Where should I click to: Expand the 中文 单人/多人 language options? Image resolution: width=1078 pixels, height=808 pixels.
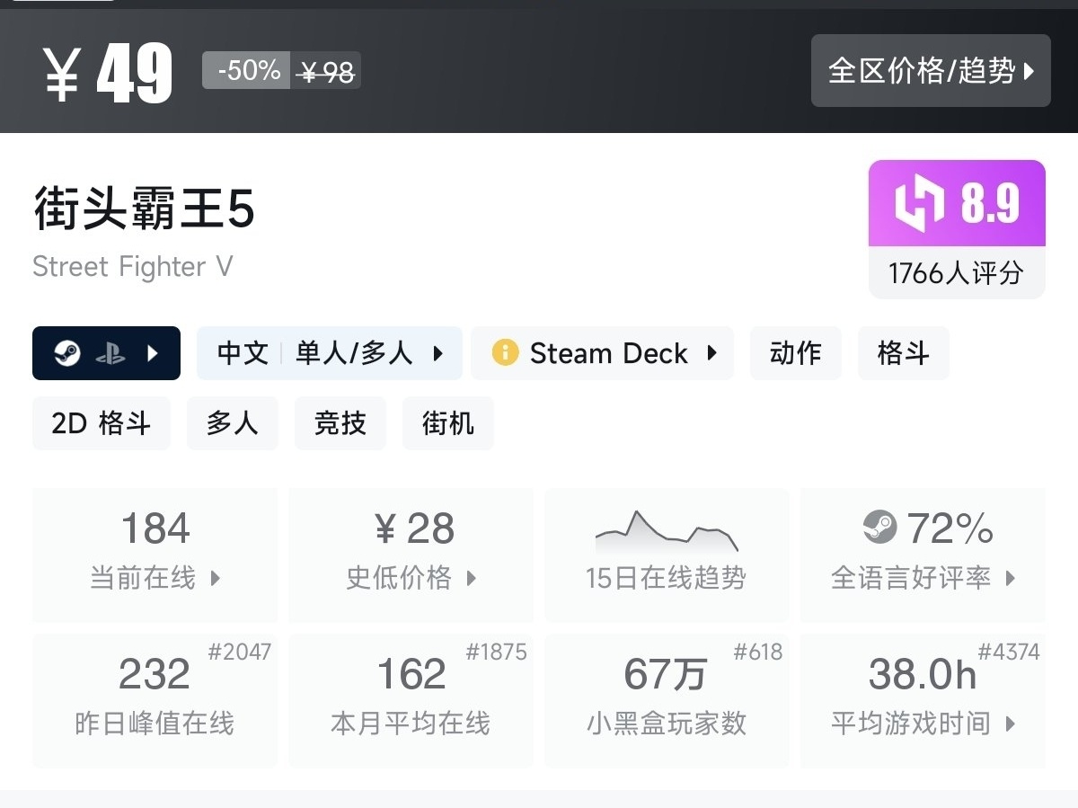point(437,353)
